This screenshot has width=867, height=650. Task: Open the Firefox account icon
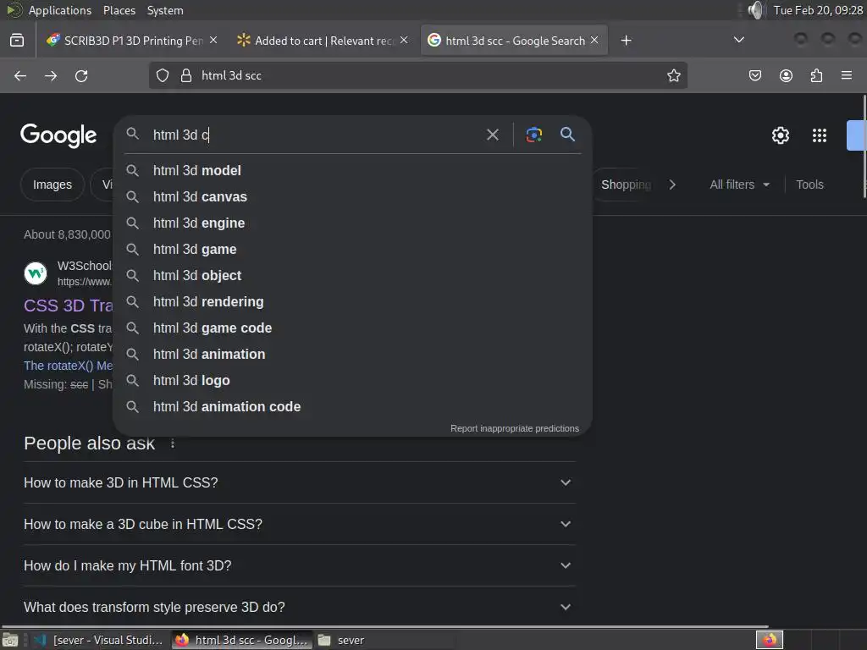[786, 75]
